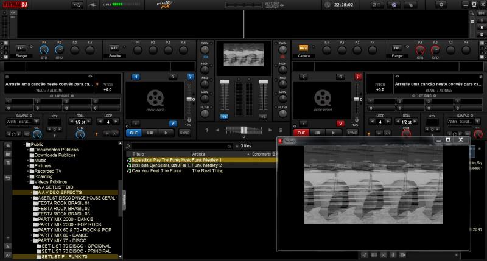
Task: Collapse the Public folder tree node
Action: point(24,144)
